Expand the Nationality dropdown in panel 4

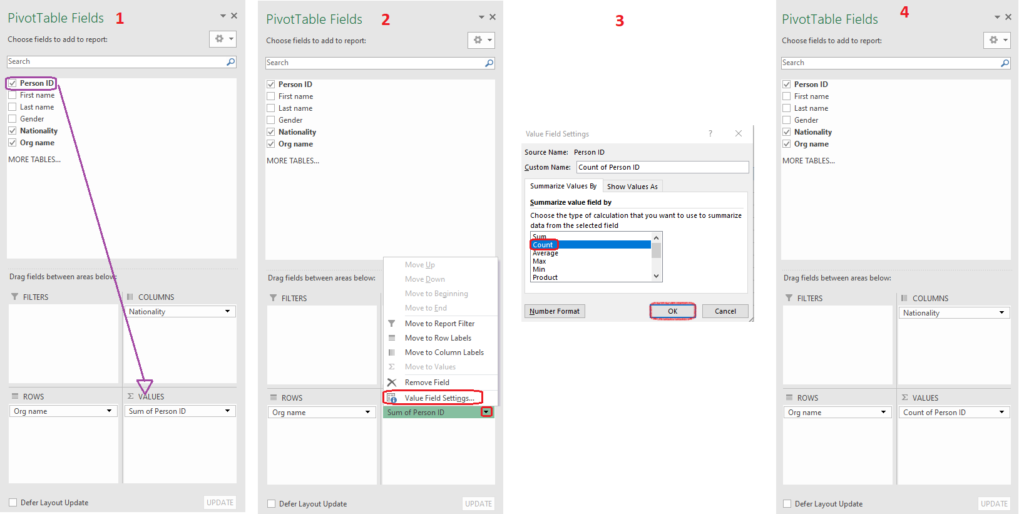click(1001, 313)
